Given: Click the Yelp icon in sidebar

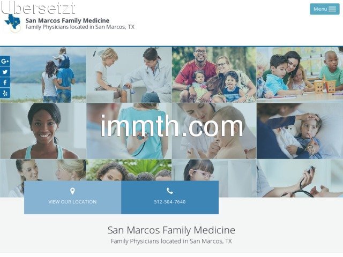Looking at the screenshot, I should pos(5,93).
